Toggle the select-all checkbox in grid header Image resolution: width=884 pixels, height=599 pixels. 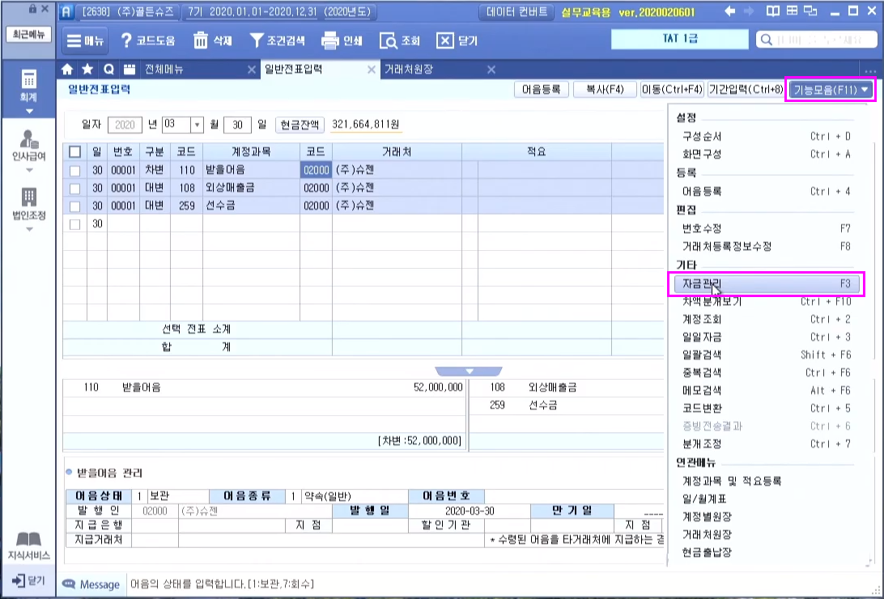pos(75,151)
